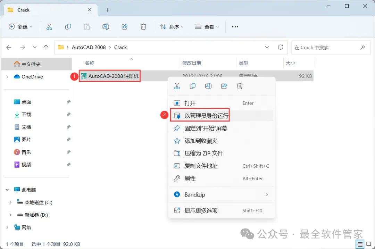
Task: Choose 固定到"开始"屏幕
Action: pyautogui.click(x=222, y=128)
